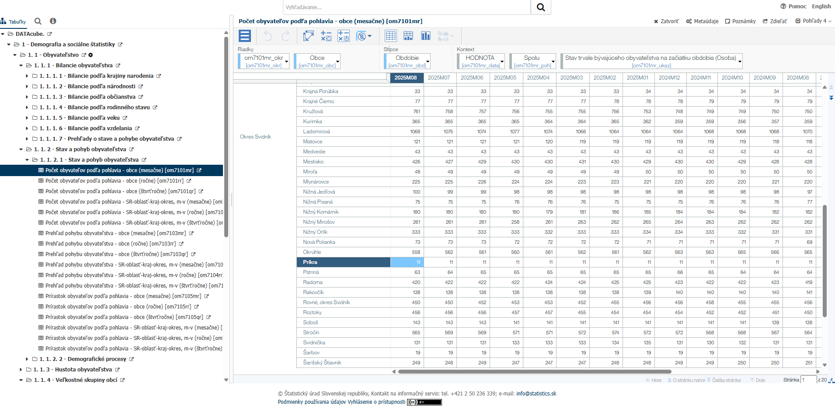The height and width of the screenshot is (409, 835).
Task: Click the swap rows and columns icon
Action: pyautogui.click(x=309, y=36)
